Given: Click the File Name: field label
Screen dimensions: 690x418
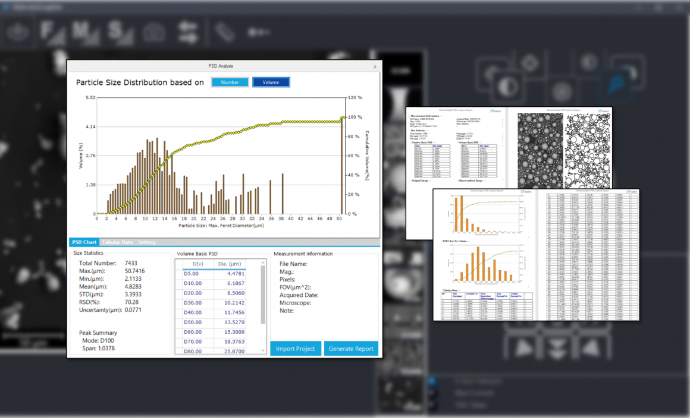Looking at the screenshot, I should pos(293,264).
